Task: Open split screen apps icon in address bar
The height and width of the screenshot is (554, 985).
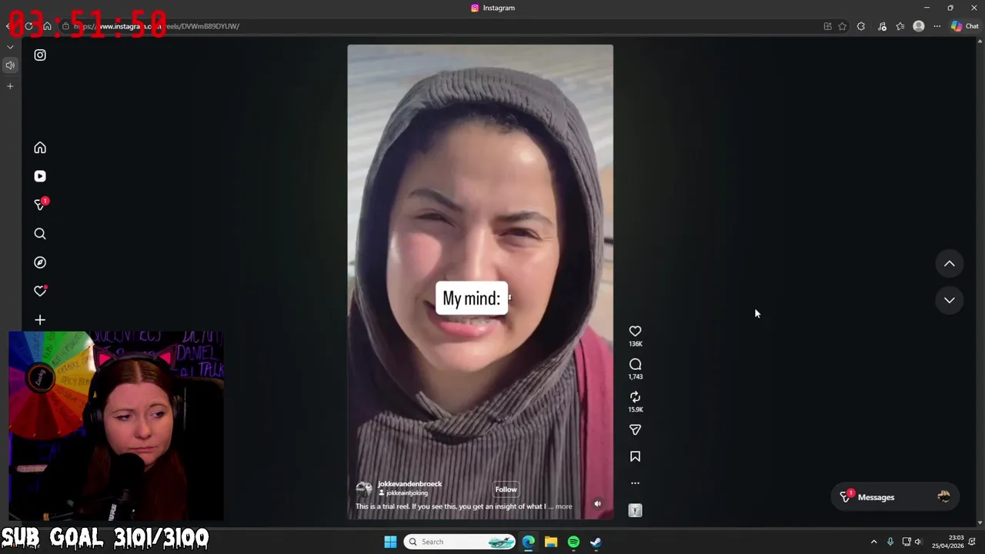Action: tap(827, 26)
